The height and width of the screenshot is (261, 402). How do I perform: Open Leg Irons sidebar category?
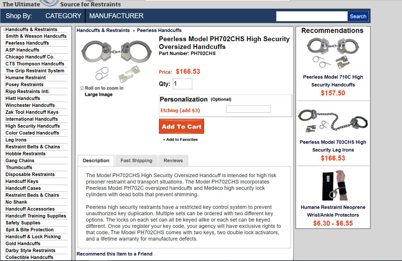(x=16, y=140)
